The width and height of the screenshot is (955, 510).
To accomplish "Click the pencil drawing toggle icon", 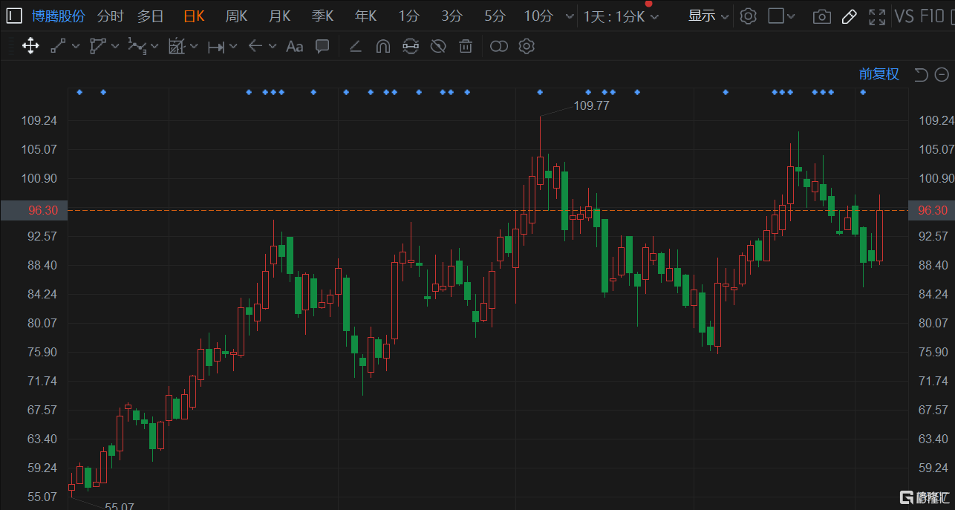I will click(x=850, y=16).
